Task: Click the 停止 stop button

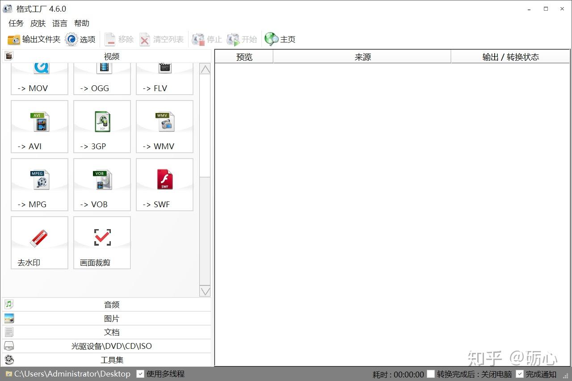Action: pyautogui.click(x=207, y=39)
